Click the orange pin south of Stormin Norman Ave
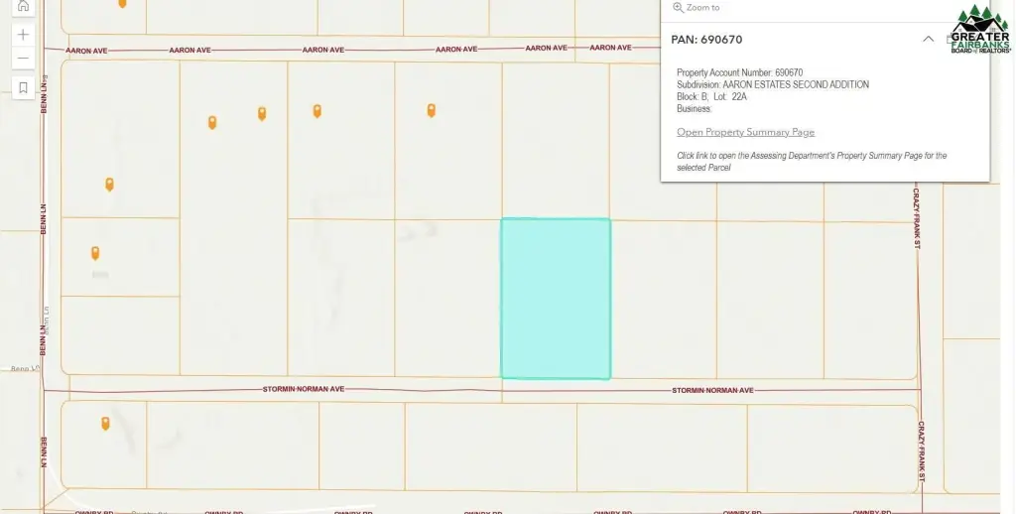Screen dimensions: 1016x514 [105, 424]
